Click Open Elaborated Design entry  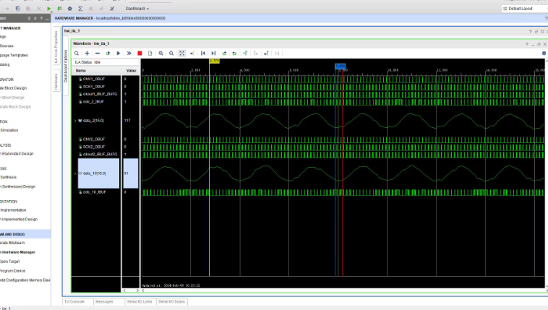(17, 153)
